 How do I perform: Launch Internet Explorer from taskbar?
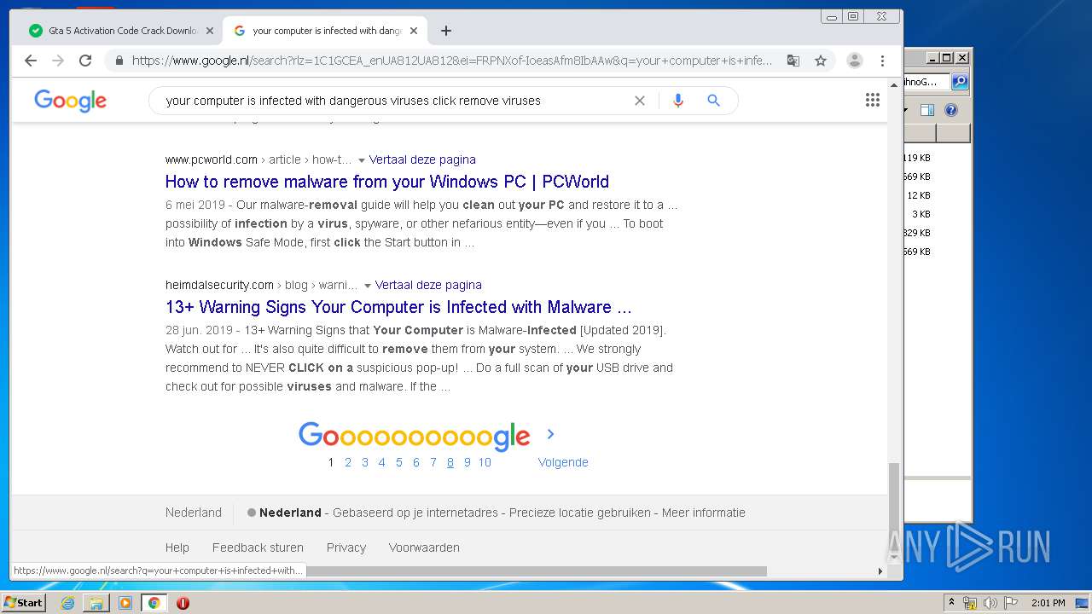(67, 603)
